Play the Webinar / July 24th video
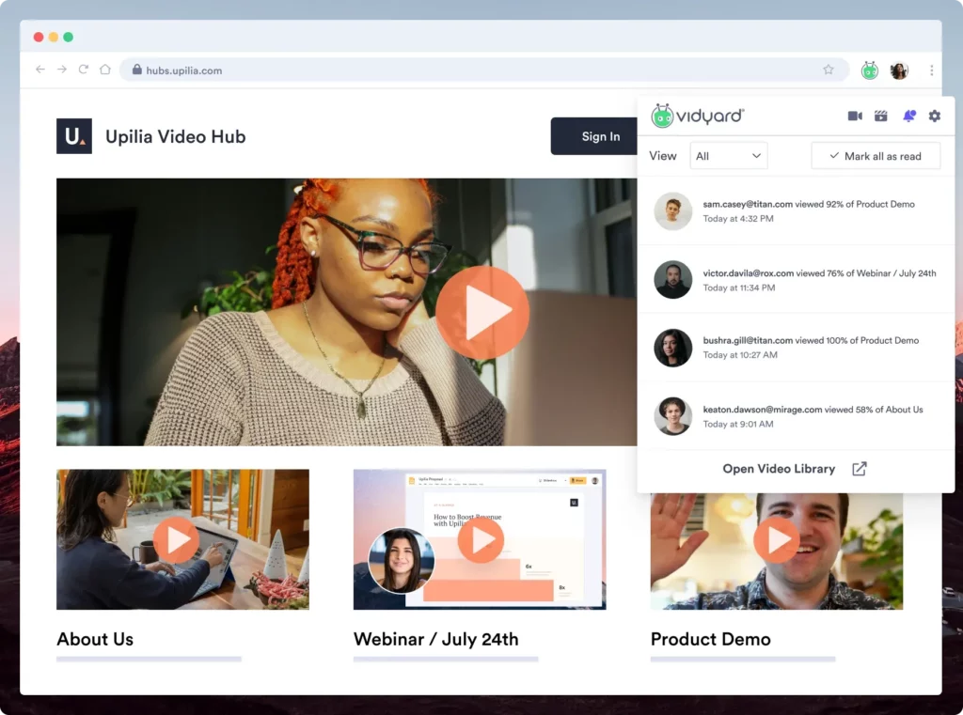963x715 pixels. [481, 539]
